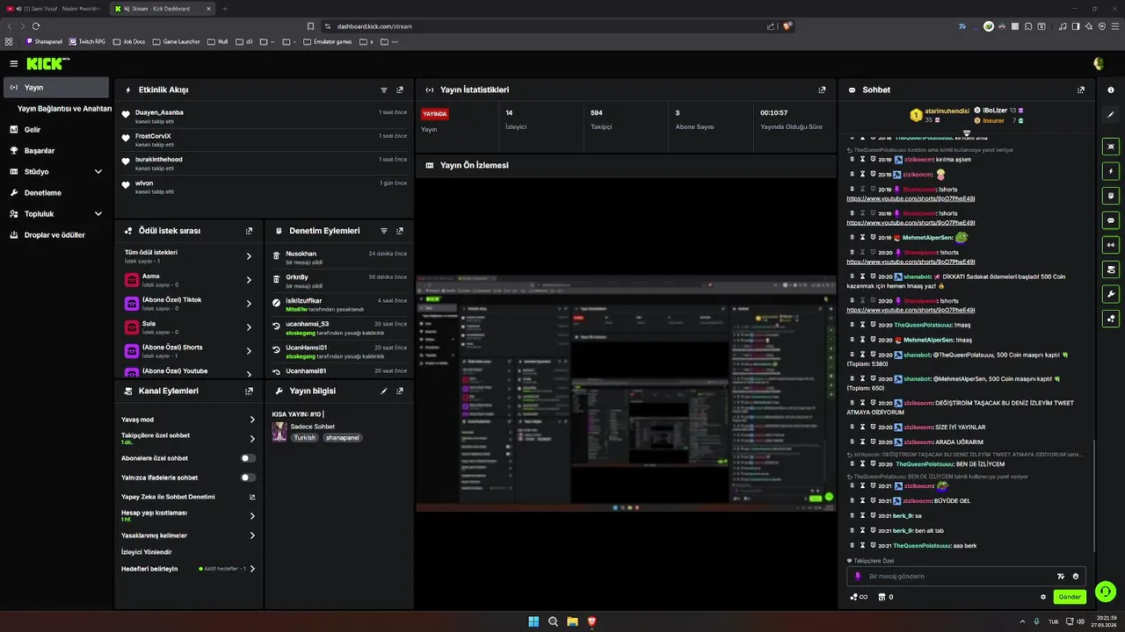Open the shop icon below message box
This screenshot has width=1125, height=632.
click(882, 597)
